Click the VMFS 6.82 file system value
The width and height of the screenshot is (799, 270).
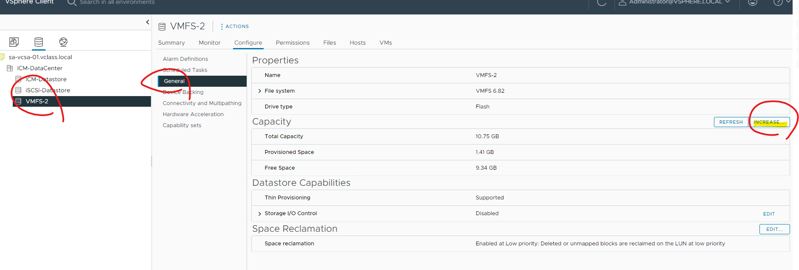(490, 91)
